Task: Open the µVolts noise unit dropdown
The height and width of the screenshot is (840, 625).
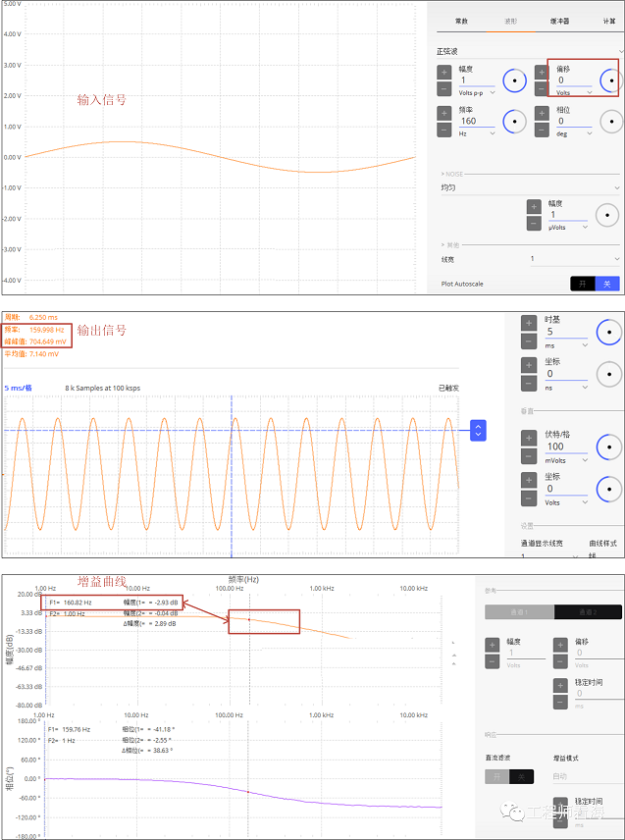Action: tap(568, 227)
